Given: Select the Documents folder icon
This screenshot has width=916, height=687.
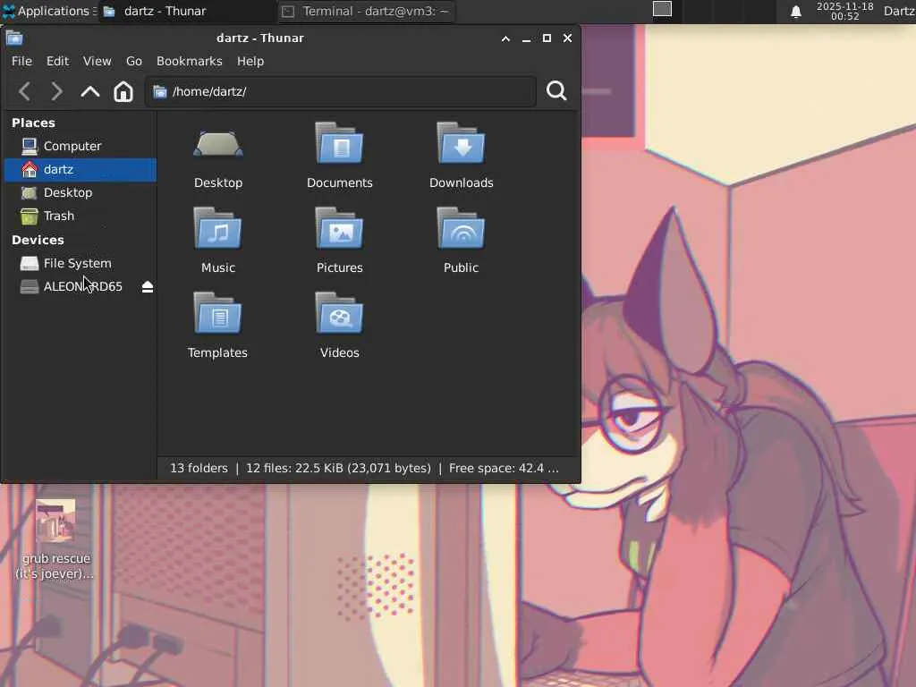Looking at the screenshot, I should [339, 143].
